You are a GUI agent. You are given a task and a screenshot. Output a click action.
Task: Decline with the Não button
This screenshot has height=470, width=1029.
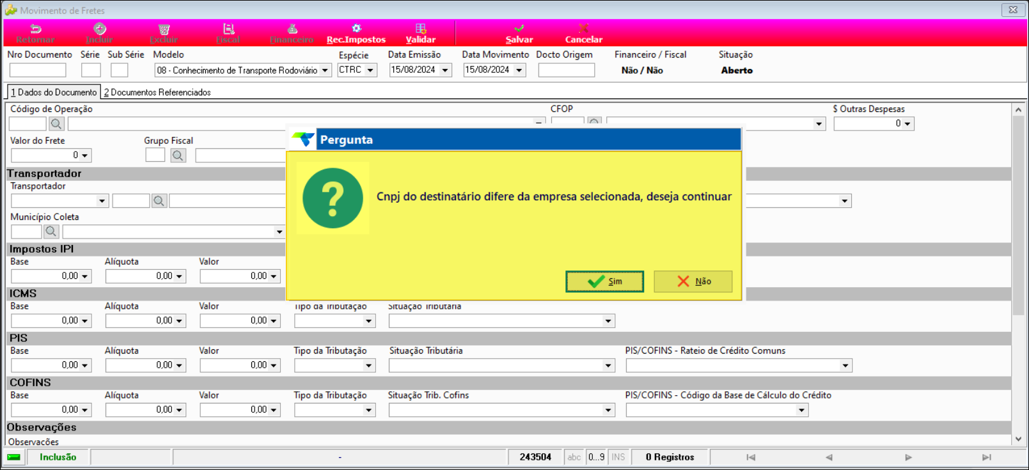click(x=693, y=281)
